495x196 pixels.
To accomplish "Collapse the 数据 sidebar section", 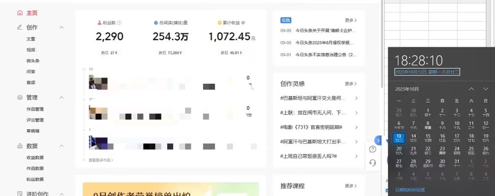I will pos(61,146).
